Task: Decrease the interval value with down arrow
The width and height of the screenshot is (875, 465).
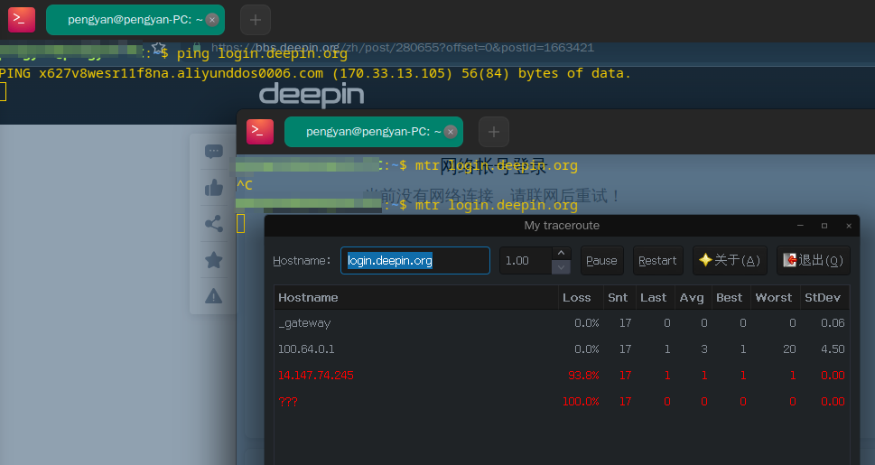Action: click(x=561, y=267)
